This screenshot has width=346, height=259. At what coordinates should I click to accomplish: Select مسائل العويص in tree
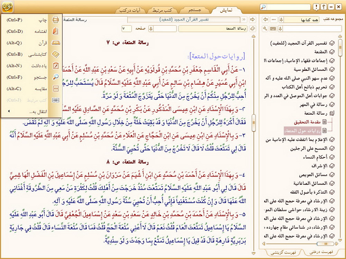[x=313, y=175]
